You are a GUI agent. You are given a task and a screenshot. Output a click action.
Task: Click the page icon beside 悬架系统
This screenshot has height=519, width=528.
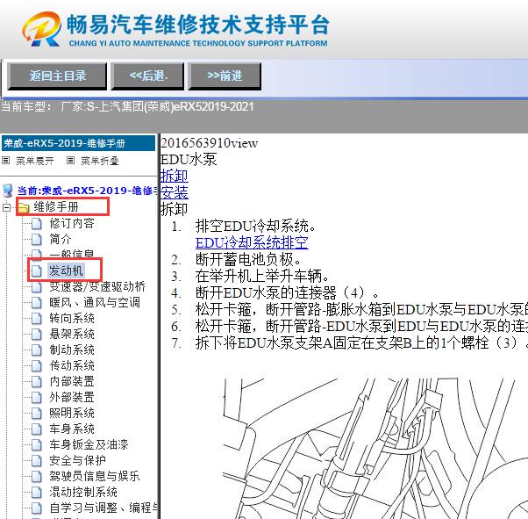[36, 335]
